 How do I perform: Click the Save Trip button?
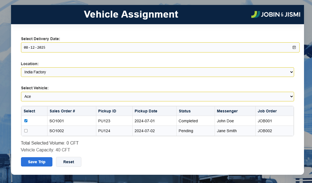pos(36,162)
